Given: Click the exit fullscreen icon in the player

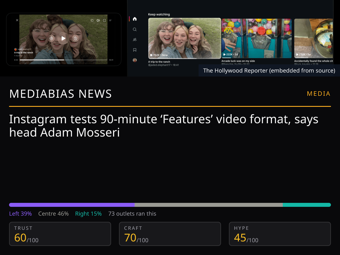Looking at the screenshot, I should tap(104, 20).
